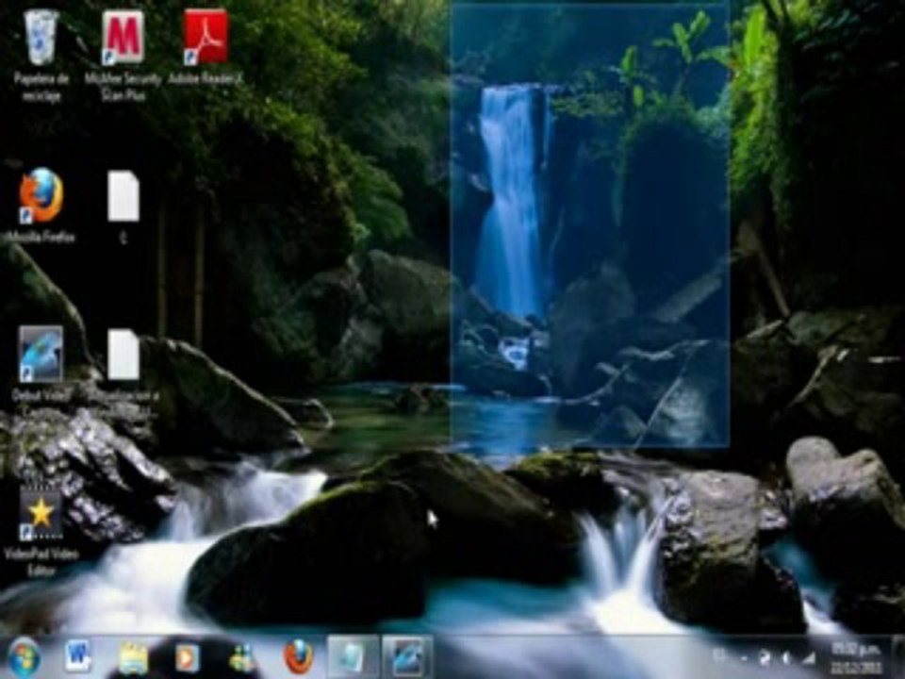Select the blank document file beside Firefox
Image resolution: width=905 pixels, height=679 pixels.
pos(123,207)
